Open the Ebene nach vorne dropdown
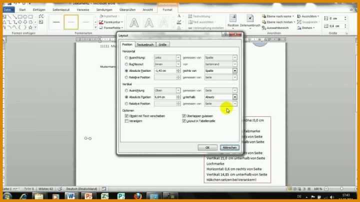 [x=278, y=16]
